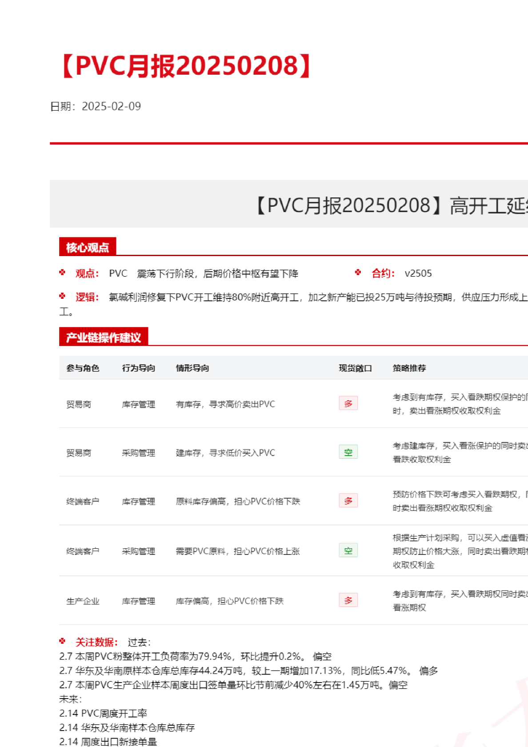Select the 产业链操作建议 section tab
The image size is (528, 747).
pyautogui.click(x=104, y=337)
